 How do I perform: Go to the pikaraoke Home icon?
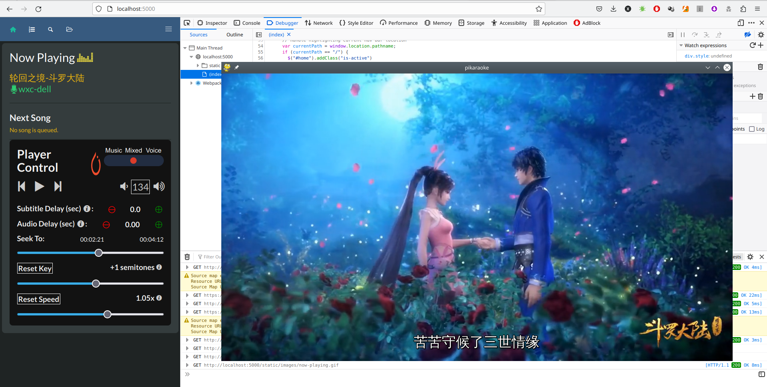tap(13, 29)
